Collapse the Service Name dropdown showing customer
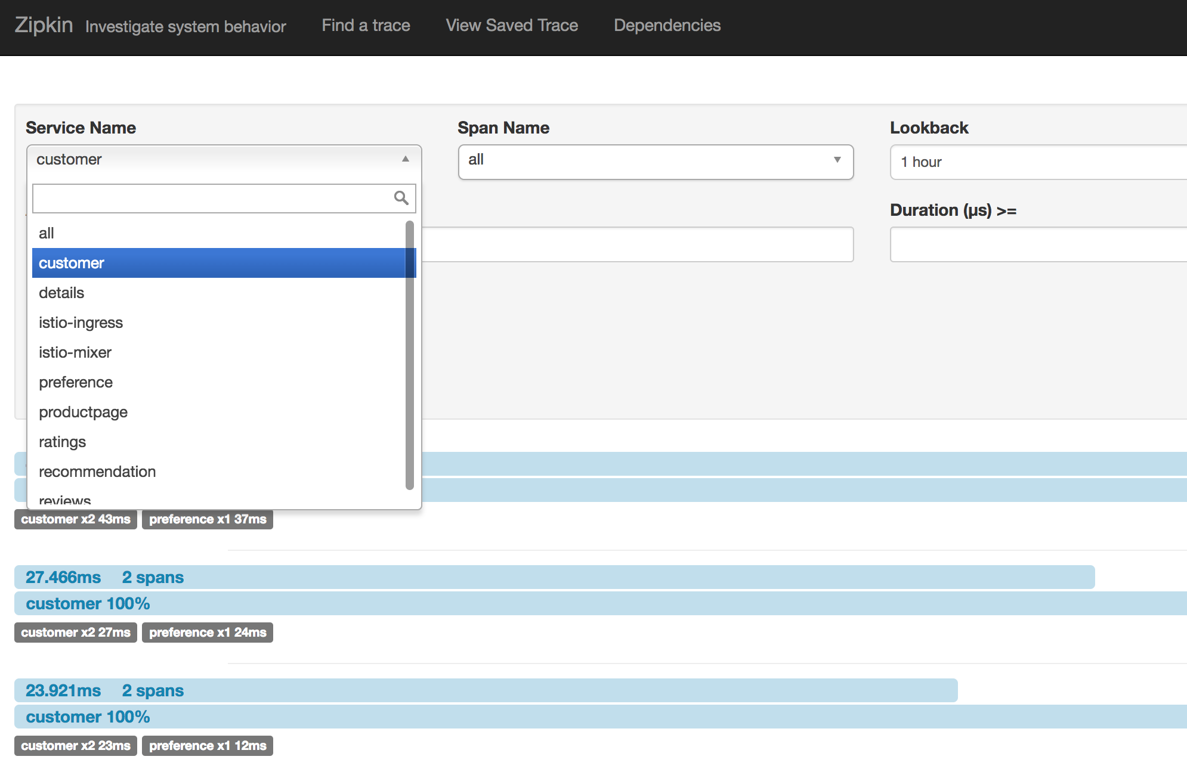1187x775 pixels. (224, 160)
